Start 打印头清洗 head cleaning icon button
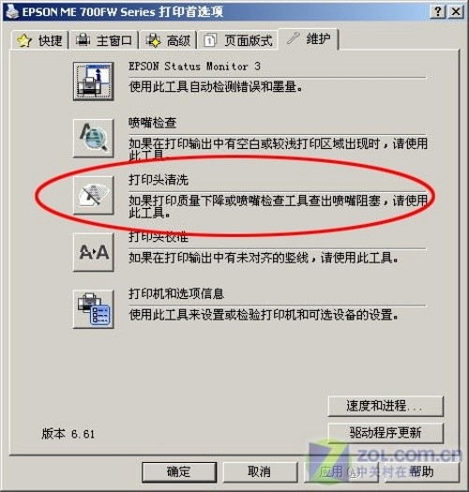The image size is (469, 492). (93, 195)
